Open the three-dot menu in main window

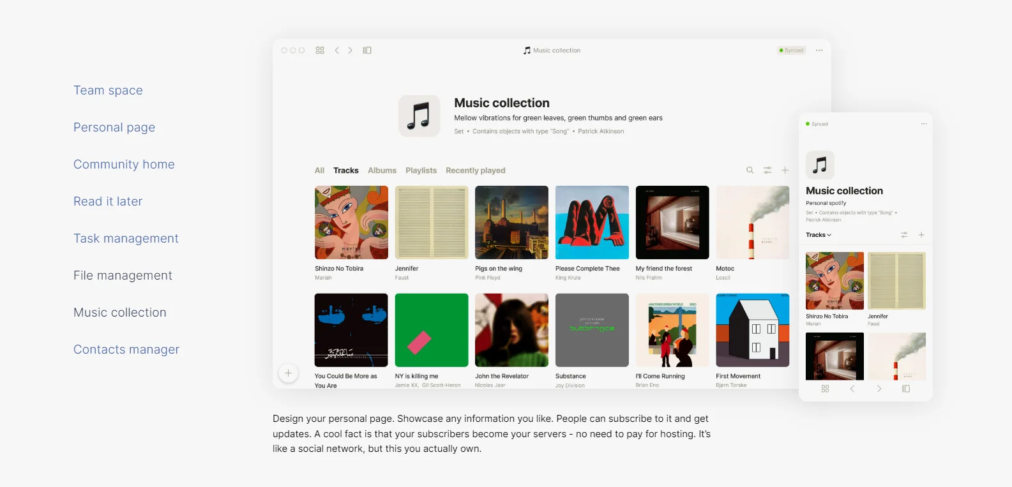(819, 50)
